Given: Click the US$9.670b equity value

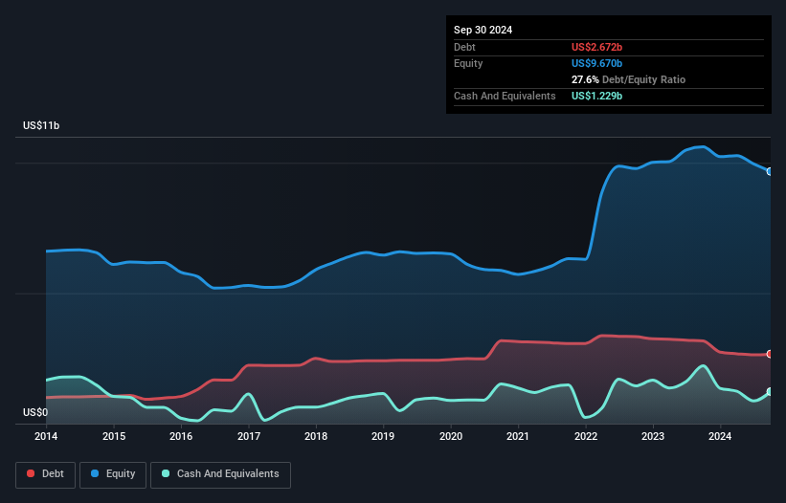Looking at the screenshot, I should click(x=596, y=63).
